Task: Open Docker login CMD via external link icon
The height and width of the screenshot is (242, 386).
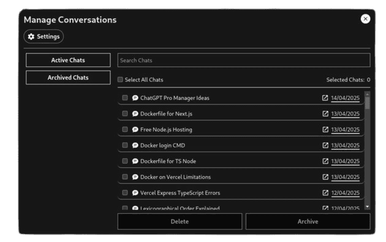Action: click(x=325, y=145)
